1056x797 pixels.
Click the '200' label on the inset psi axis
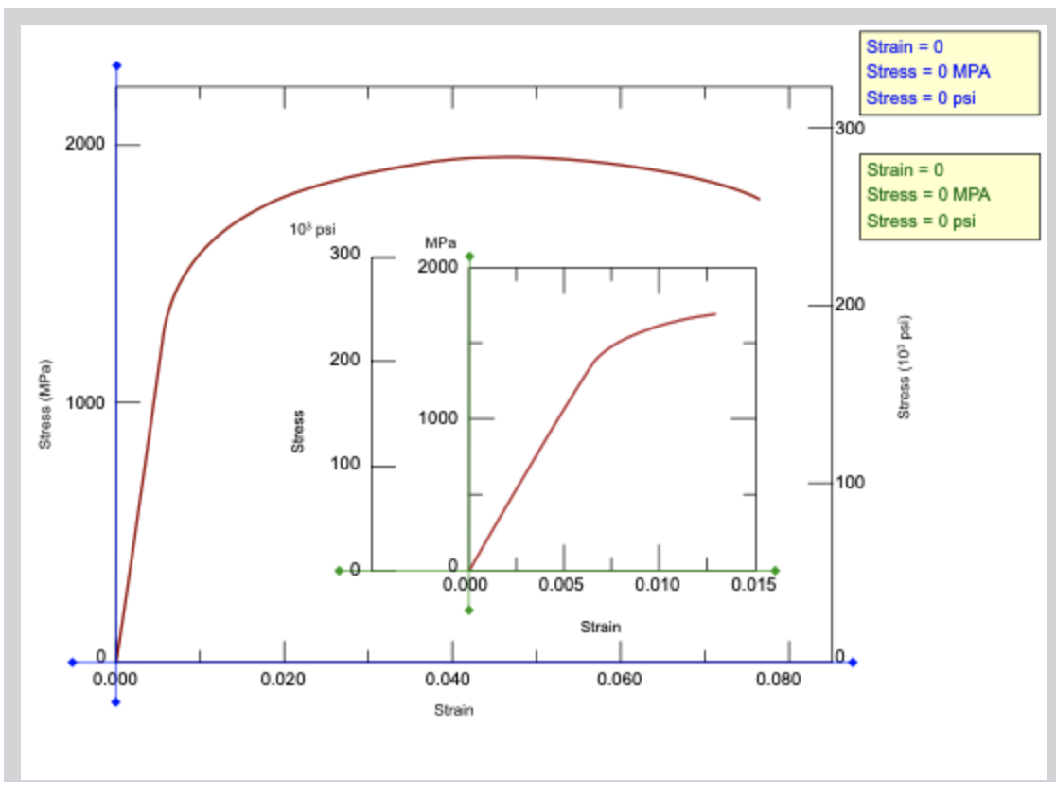[x=344, y=359]
